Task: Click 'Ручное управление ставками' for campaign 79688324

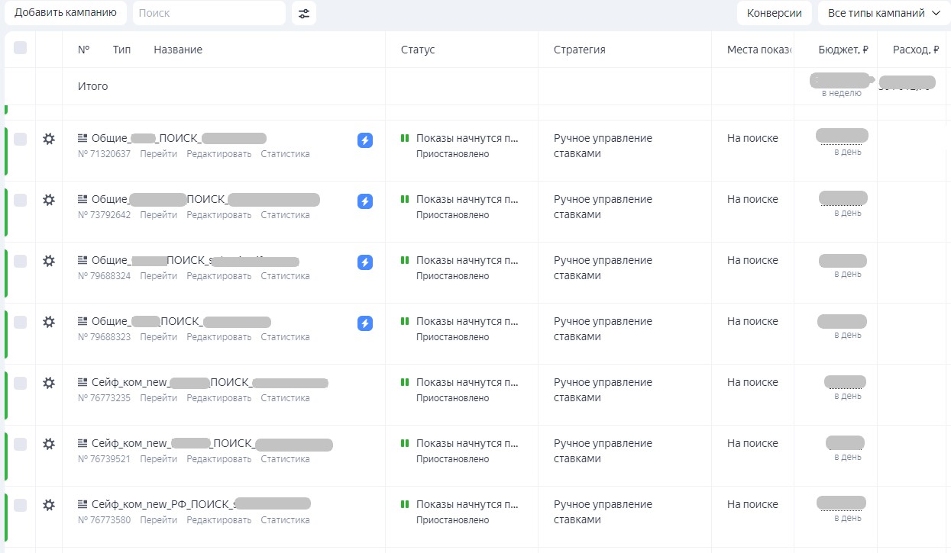Action: pos(603,268)
